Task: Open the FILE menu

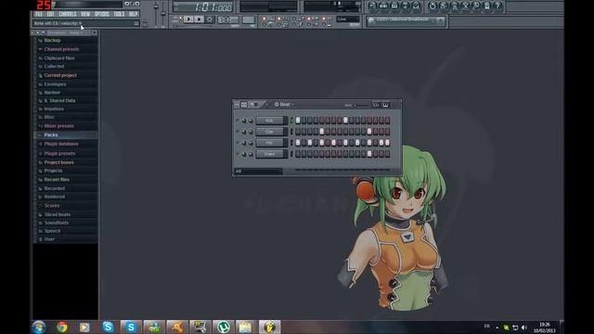Action: coord(39,14)
